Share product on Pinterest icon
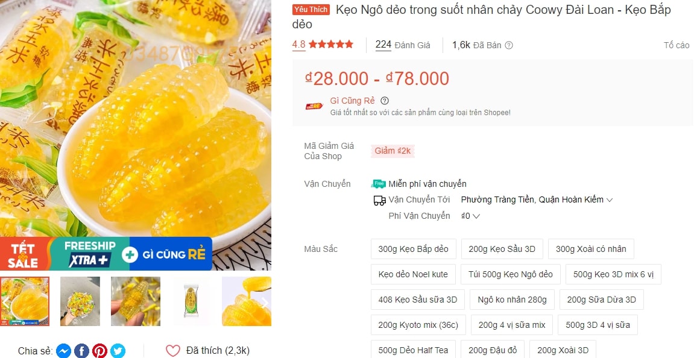Screen dimensions: 694x358 click(x=99, y=351)
